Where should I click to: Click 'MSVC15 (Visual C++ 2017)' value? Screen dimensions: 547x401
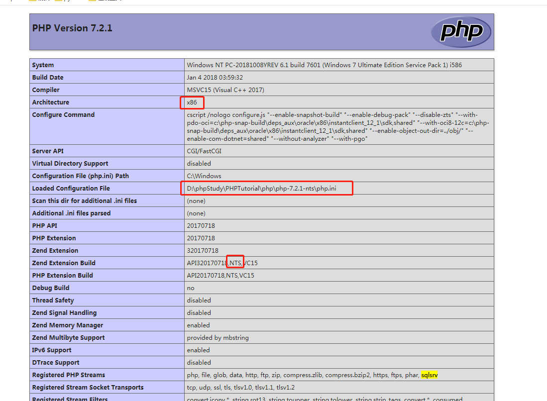pyautogui.click(x=225, y=90)
